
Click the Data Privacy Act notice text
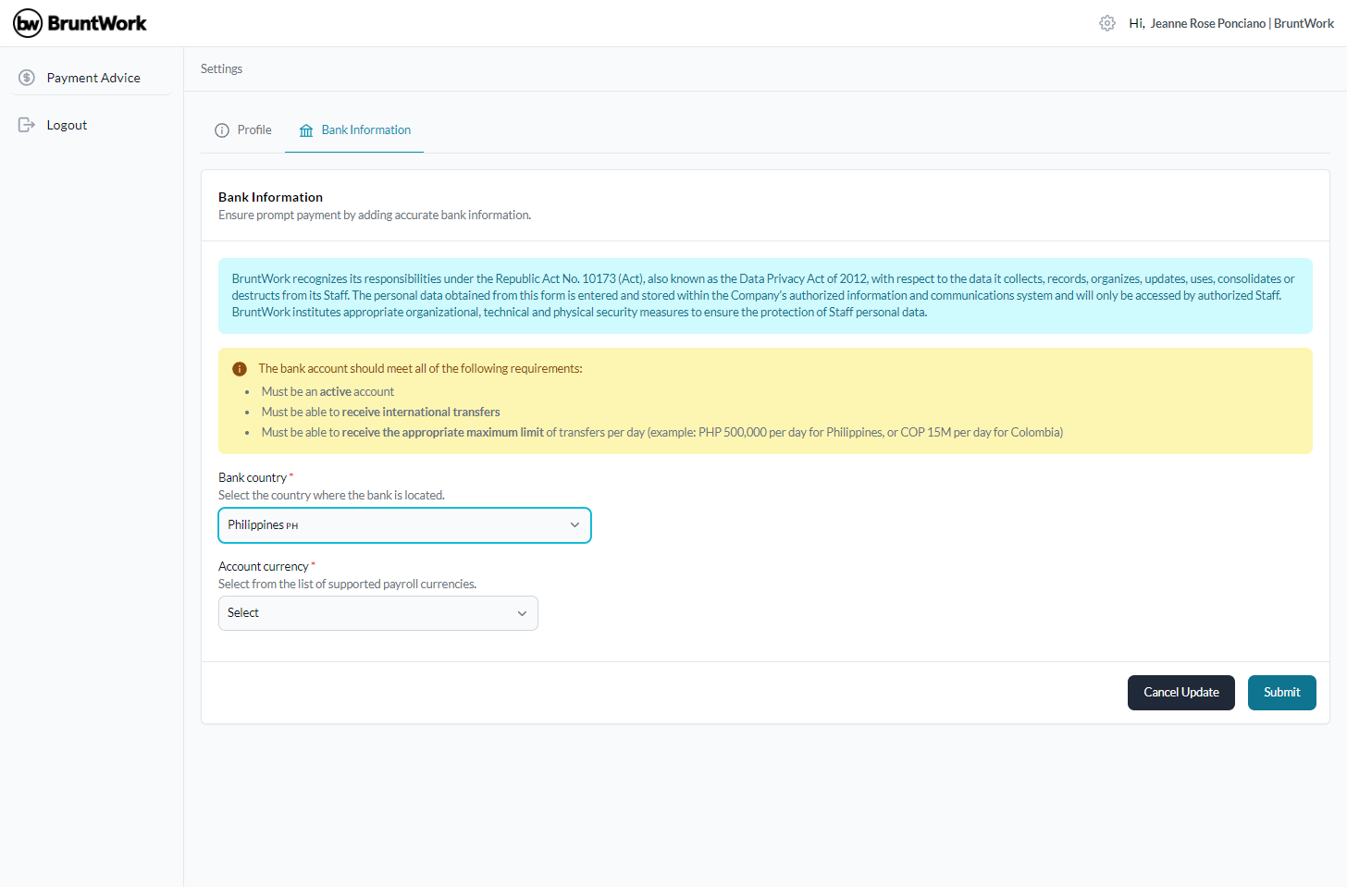[765, 295]
